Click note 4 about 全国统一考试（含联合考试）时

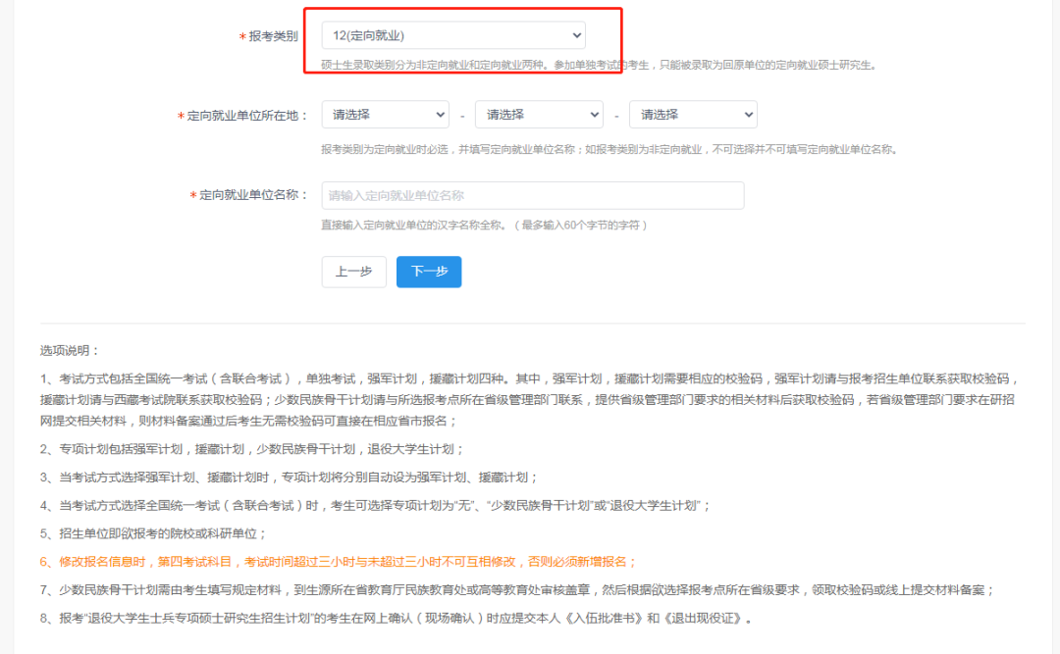coord(375,505)
